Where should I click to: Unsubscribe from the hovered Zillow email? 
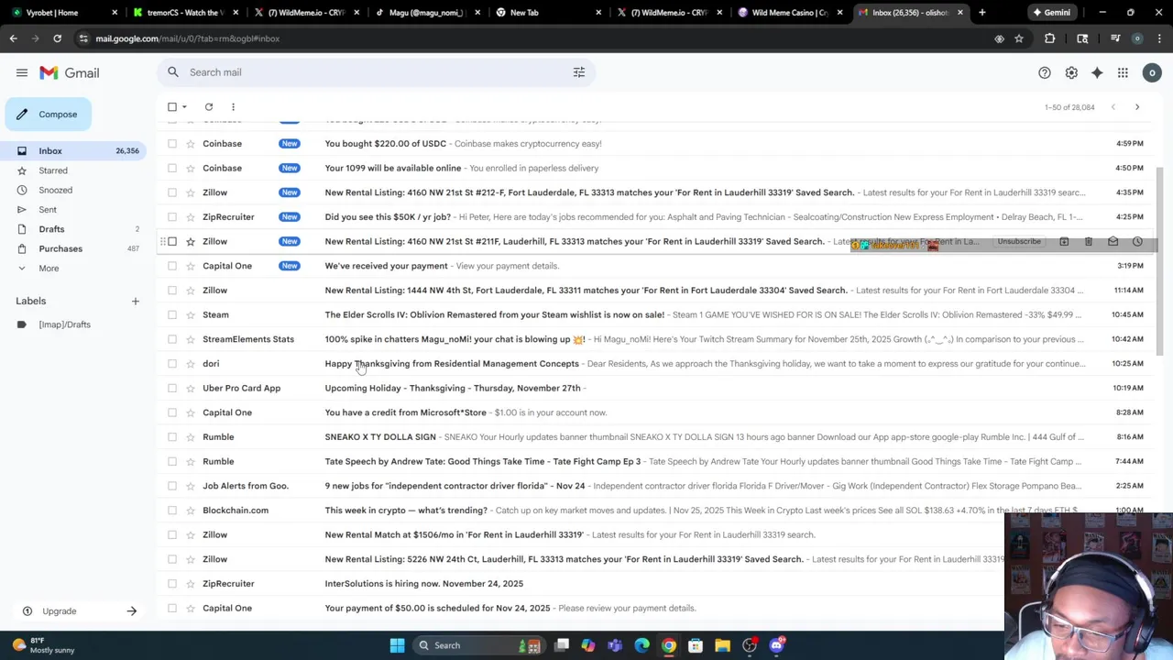pos(1018,242)
